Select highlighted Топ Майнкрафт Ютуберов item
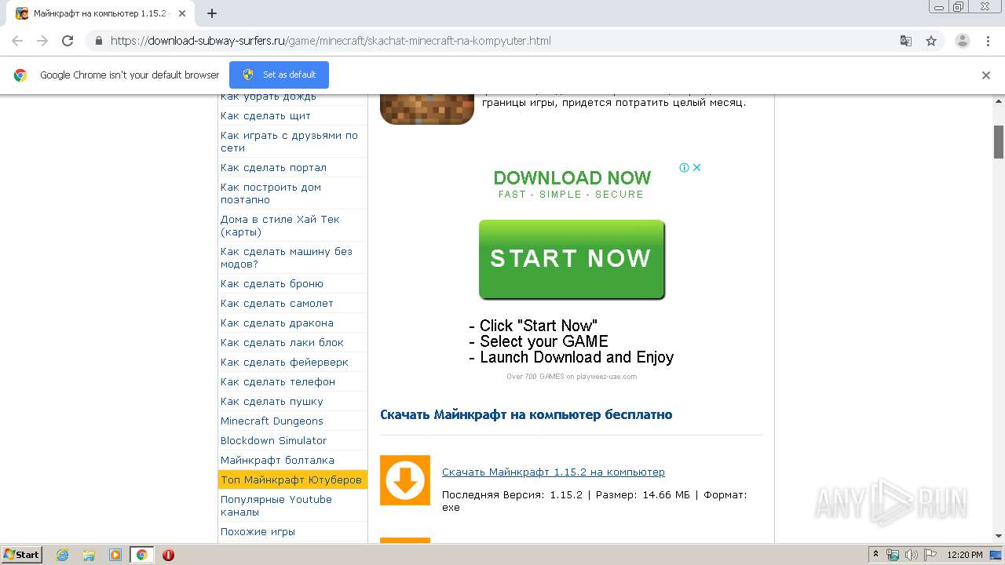The width and height of the screenshot is (1005, 565). pyautogui.click(x=293, y=479)
